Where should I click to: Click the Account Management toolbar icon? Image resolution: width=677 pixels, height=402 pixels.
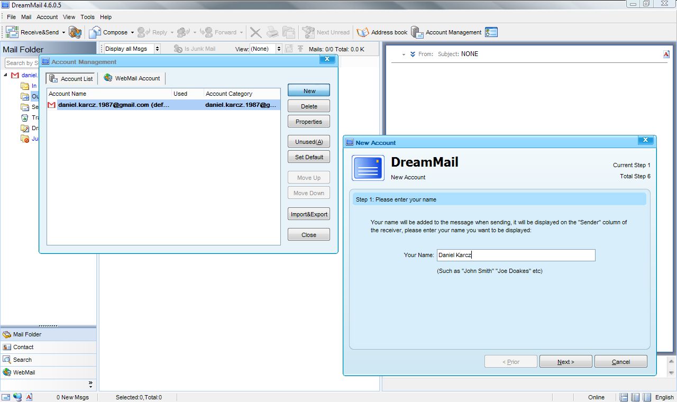pyautogui.click(x=417, y=32)
